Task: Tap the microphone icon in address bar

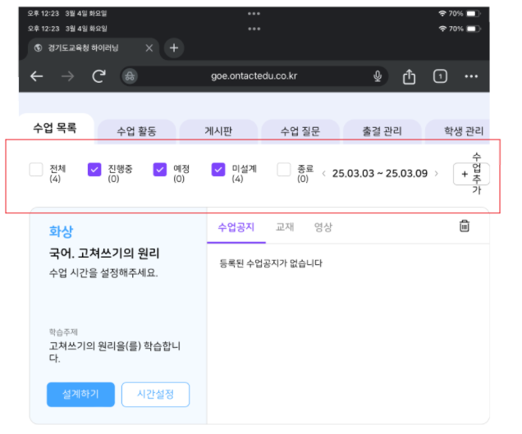Action: (x=378, y=76)
